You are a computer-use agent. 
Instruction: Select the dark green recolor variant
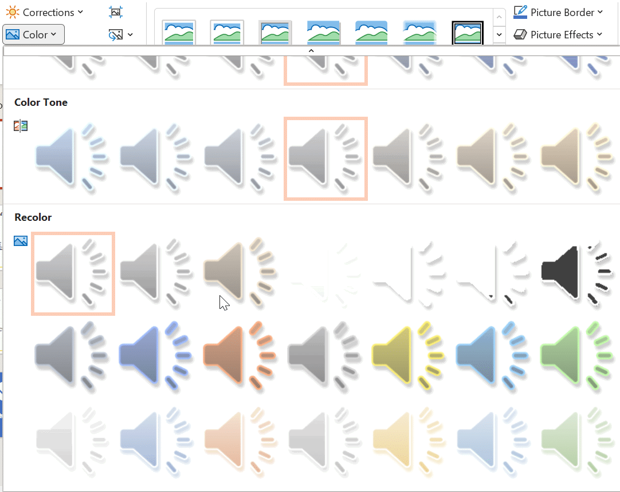[579, 355]
